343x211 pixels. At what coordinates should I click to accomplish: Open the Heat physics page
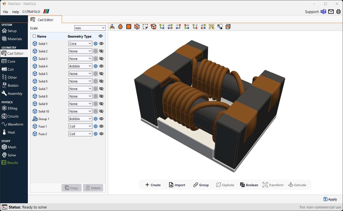tap(14, 132)
